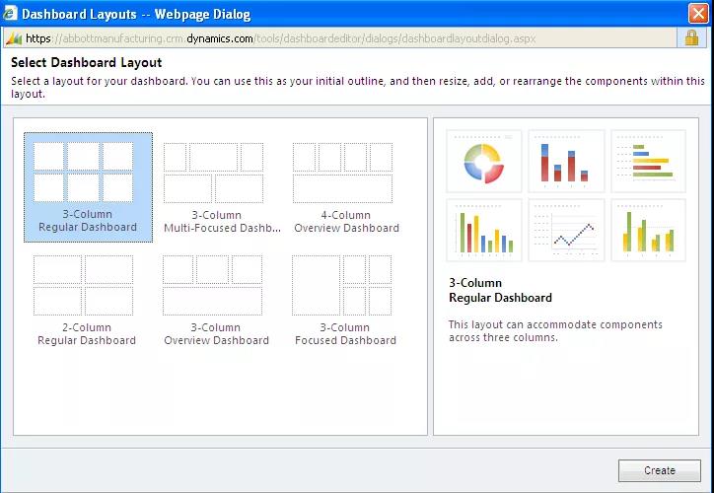Pick the 4-Column Overview Dashboard layout icon
The image size is (714, 493).
(342, 173)
